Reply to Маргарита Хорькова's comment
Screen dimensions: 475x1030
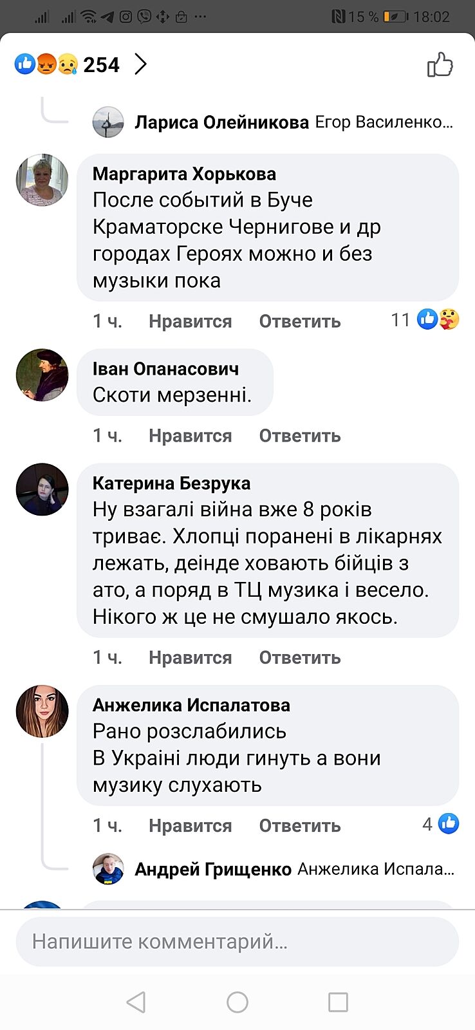click(x=300, y=321)
